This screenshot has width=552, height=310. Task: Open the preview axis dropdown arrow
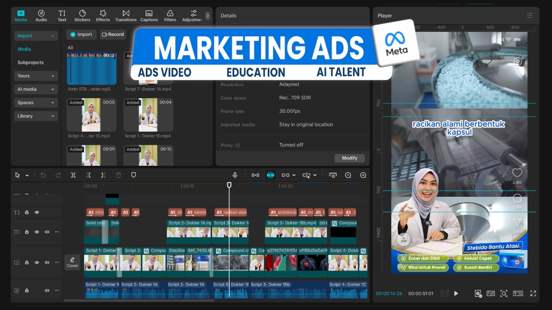(x=315, y=176)
